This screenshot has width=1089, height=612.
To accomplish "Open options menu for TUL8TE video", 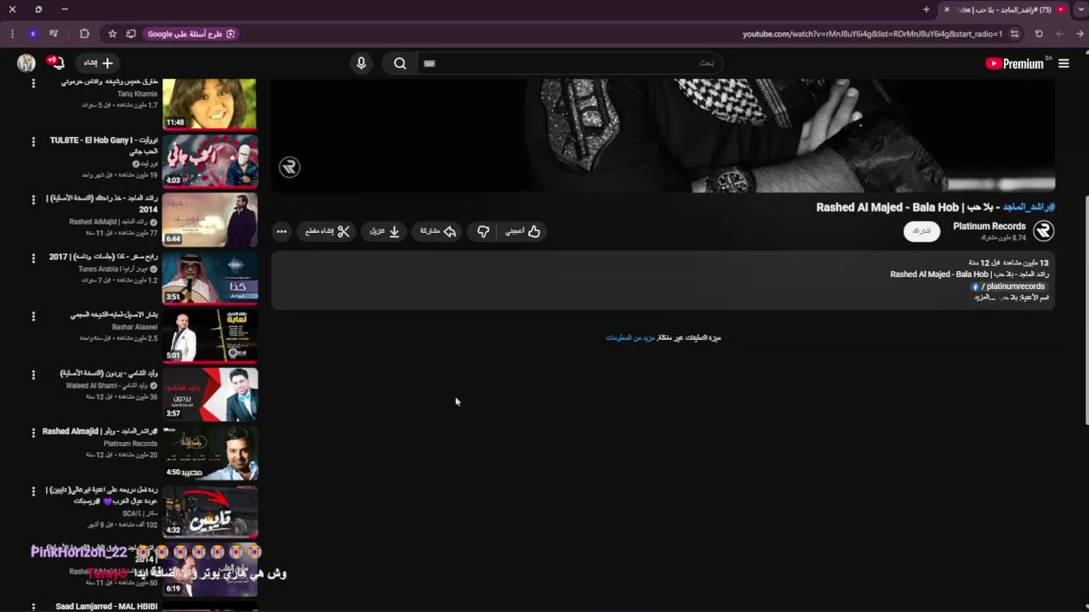I will coord(33,141).
